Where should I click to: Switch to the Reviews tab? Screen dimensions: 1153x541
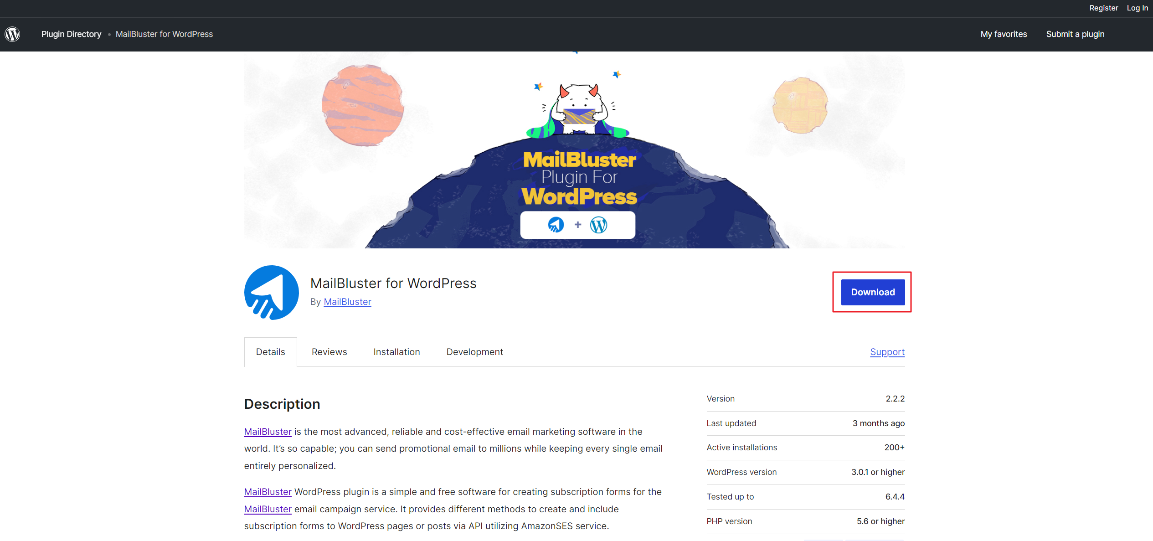coord(329,351)
